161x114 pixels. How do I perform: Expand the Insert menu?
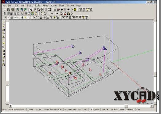[x=30, y=6]
